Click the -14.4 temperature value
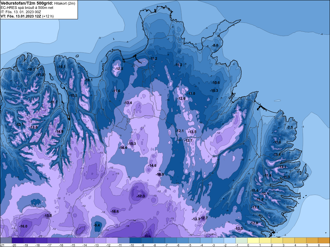330x247 pixels. click(123, 148)
